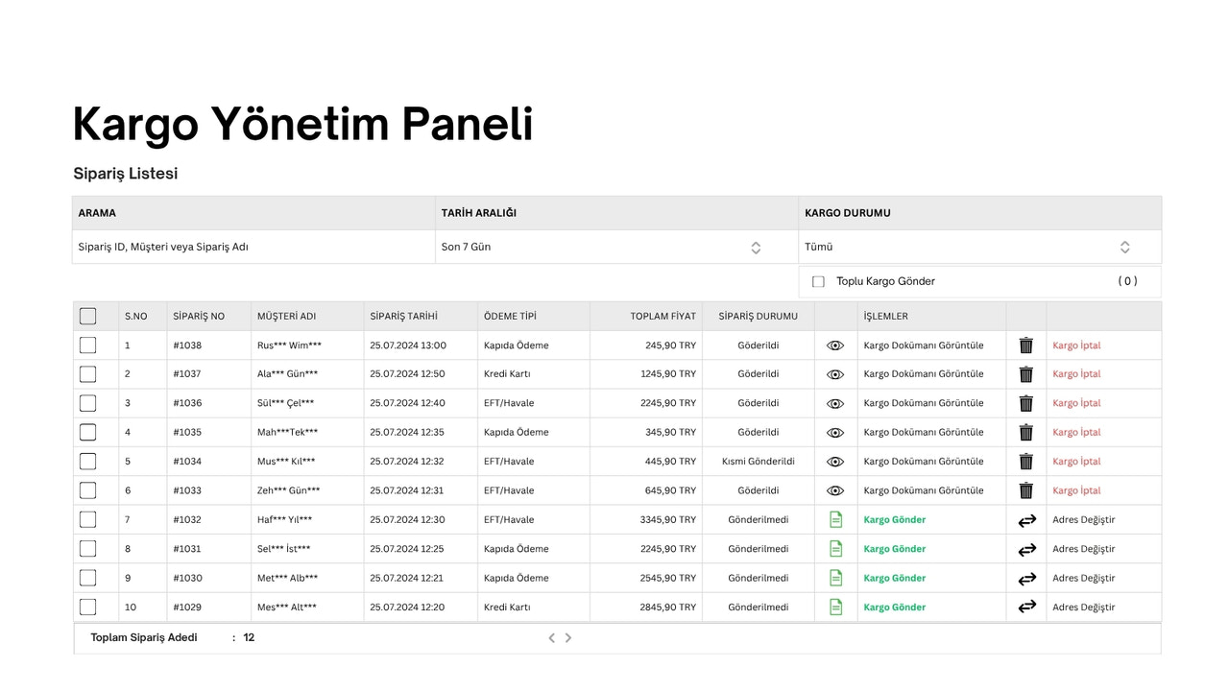
Task: Go to the previous page with the left chevron
Action: (551, 637)
